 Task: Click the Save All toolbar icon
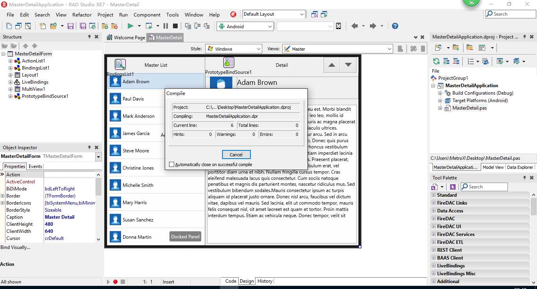[x=83, y=26]
